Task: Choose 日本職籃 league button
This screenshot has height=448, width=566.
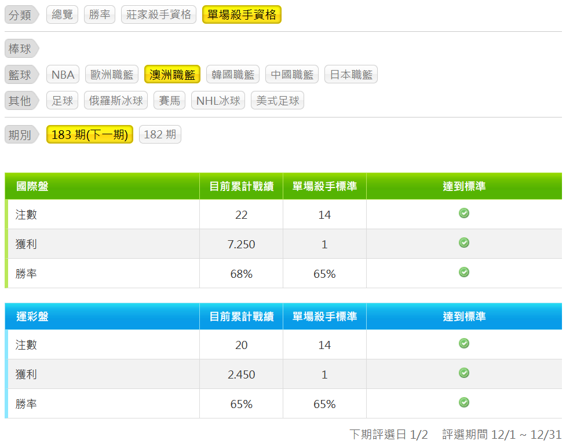Action: click(351, 75)
